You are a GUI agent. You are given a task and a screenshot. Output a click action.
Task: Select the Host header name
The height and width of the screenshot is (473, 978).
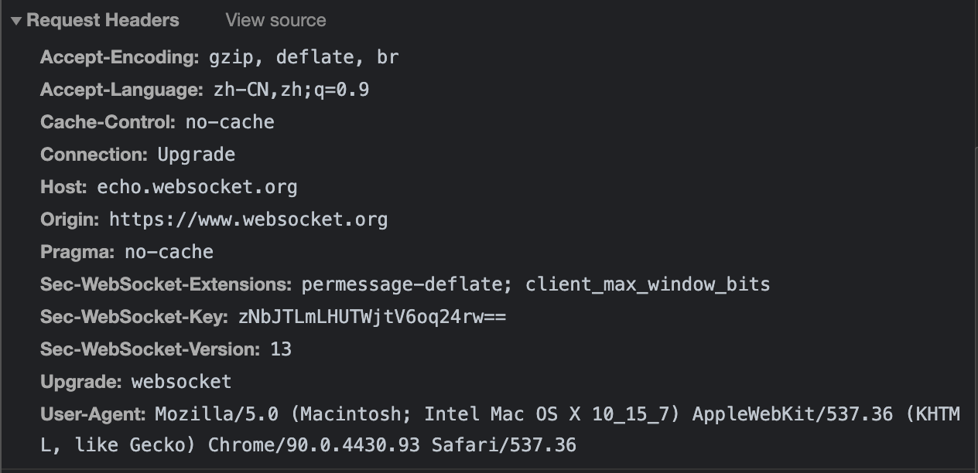click(x=64, y=187)
